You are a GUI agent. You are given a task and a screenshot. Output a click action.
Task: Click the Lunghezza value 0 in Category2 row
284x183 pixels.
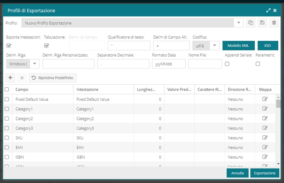(160, 119)
